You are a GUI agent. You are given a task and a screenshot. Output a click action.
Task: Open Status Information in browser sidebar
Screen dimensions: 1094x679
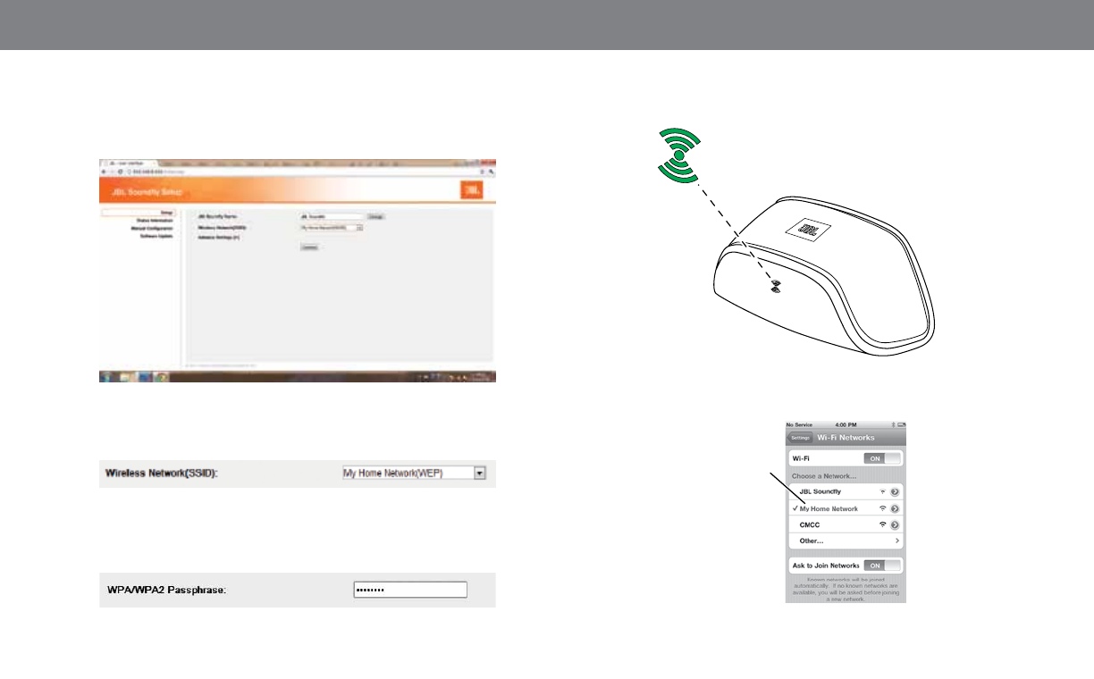pyautogui.click(x=154, y=221)
